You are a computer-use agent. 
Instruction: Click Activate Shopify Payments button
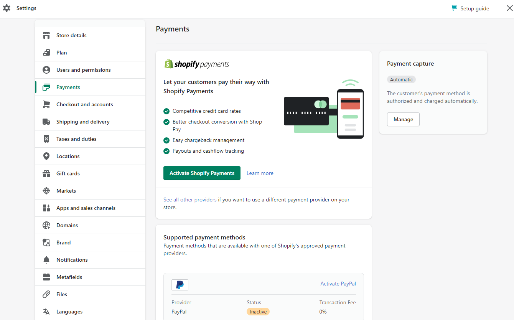point(202,173)
